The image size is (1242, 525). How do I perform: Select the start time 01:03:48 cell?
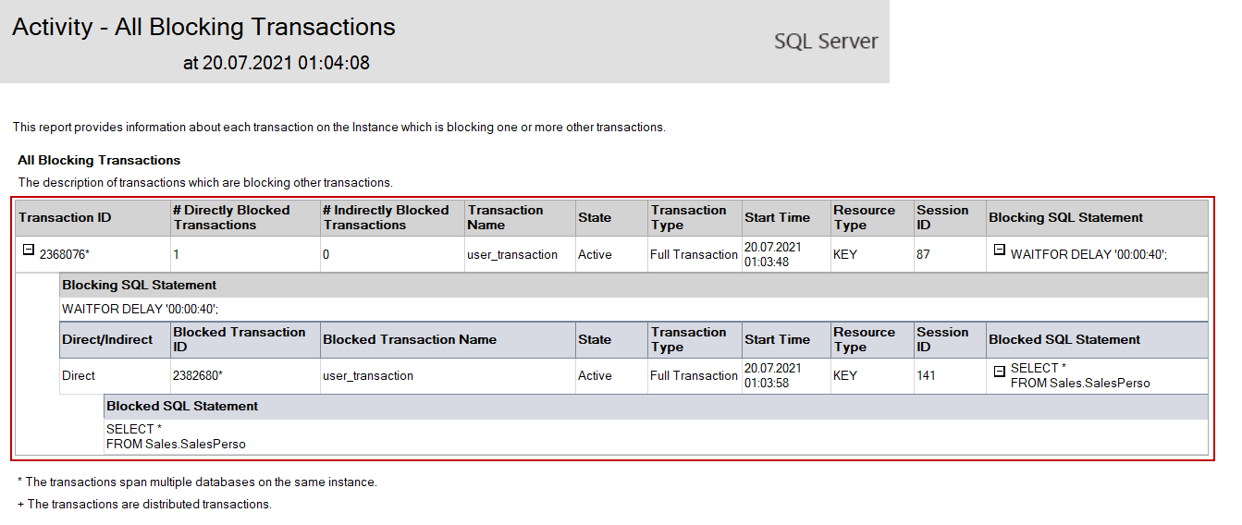[x=773, y=255]
